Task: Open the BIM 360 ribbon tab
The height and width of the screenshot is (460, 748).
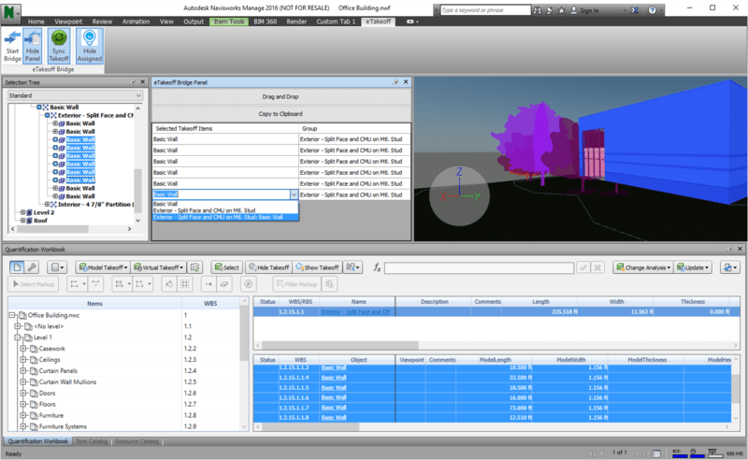Action: pos(266,22)
